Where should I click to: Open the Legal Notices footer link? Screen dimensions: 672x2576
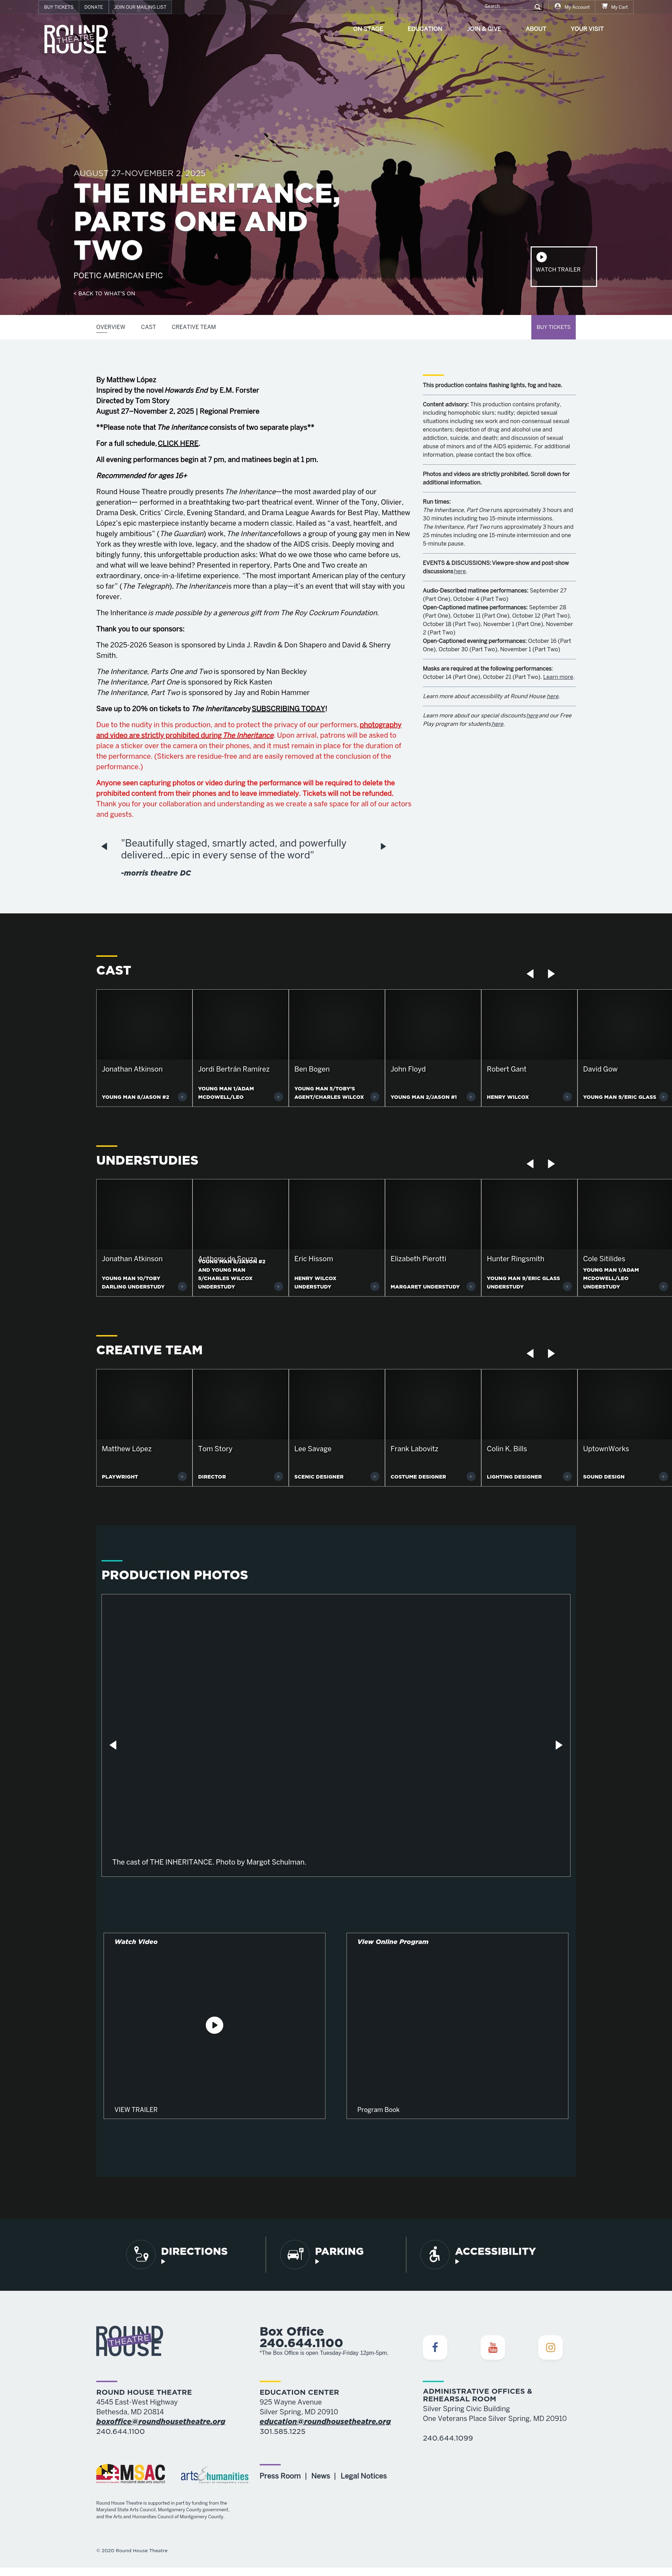click(364, 2476)
